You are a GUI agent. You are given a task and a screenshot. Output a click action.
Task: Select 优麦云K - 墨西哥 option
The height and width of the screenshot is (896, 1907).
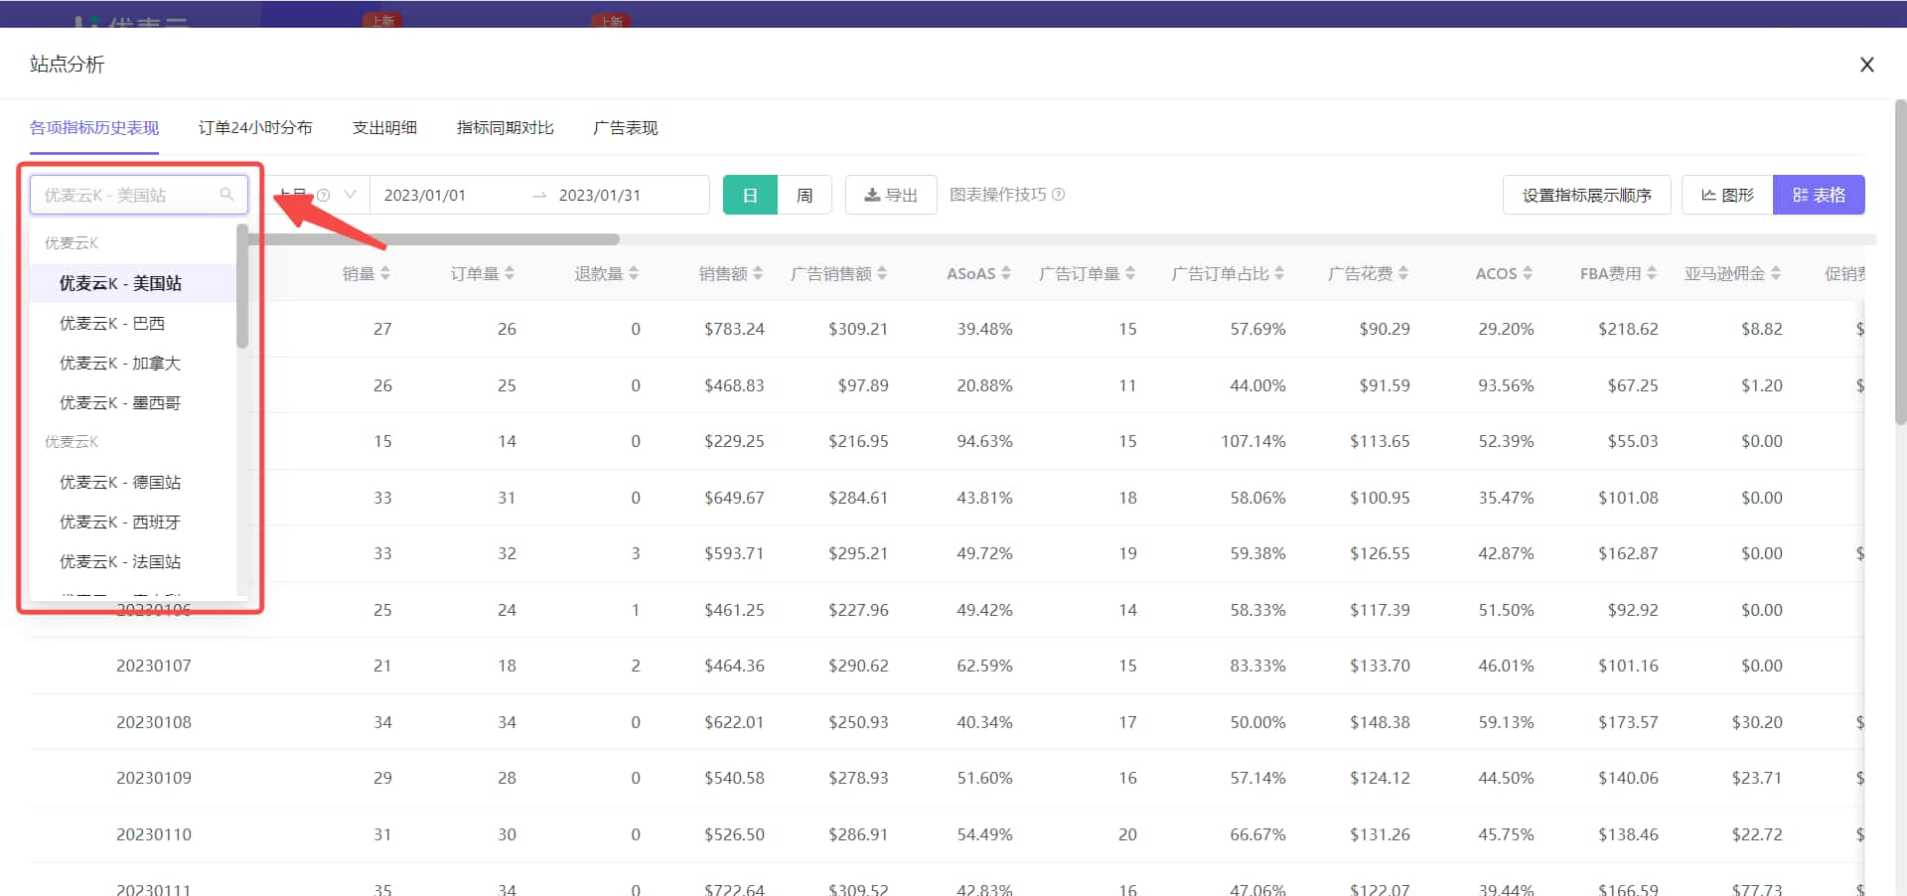tap(132, 402)
